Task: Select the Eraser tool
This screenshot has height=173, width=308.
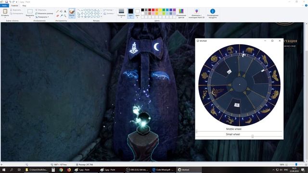Action: [57, 15]
